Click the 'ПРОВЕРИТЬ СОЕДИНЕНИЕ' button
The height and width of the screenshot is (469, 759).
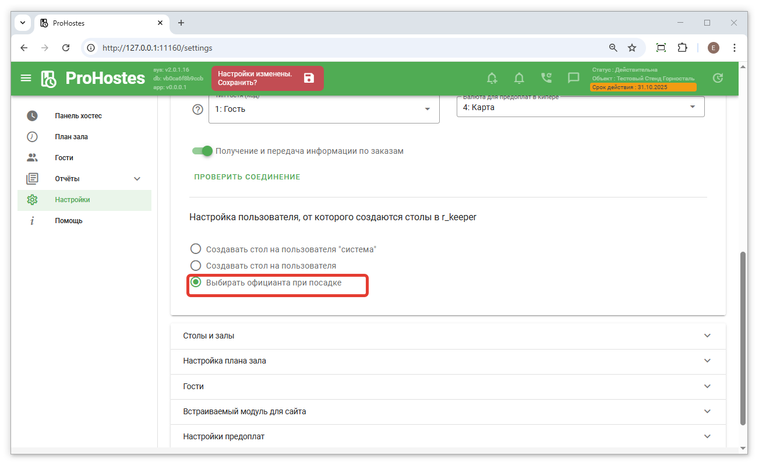coord(247,177)
